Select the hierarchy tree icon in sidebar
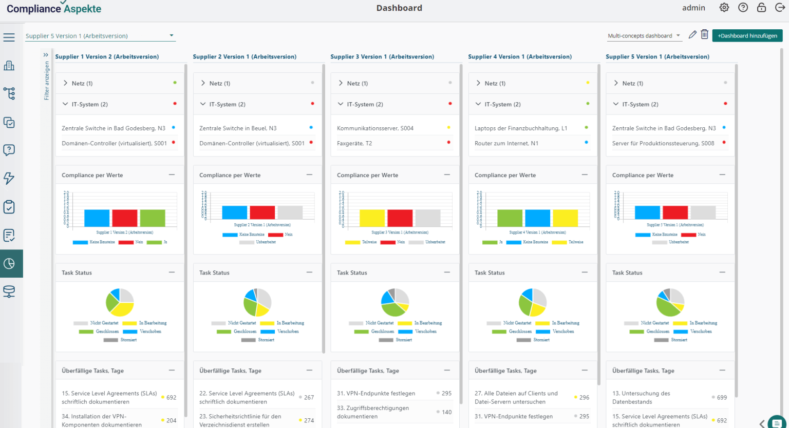Viewport: 789px width, 428px height. click(11, 93)
